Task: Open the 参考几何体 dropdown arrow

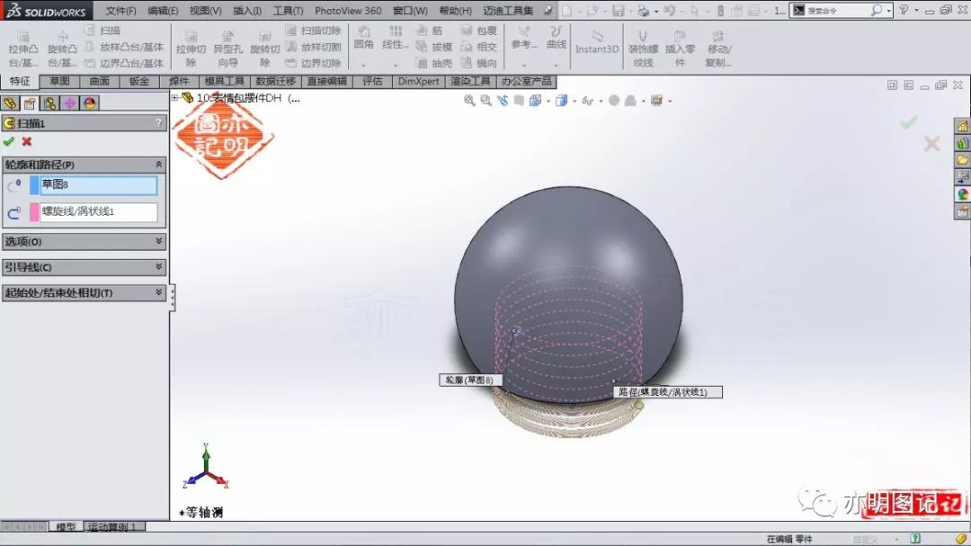Action: pos(524,65)
